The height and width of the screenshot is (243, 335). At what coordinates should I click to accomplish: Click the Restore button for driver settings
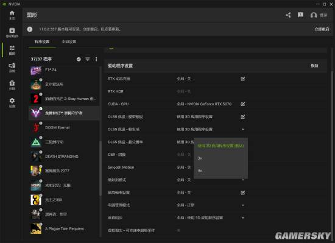click(314, 66)
